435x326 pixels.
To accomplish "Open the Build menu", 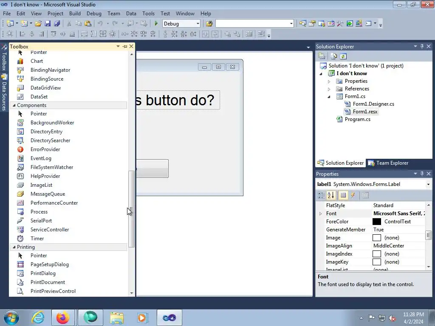I will coord(75,13).
